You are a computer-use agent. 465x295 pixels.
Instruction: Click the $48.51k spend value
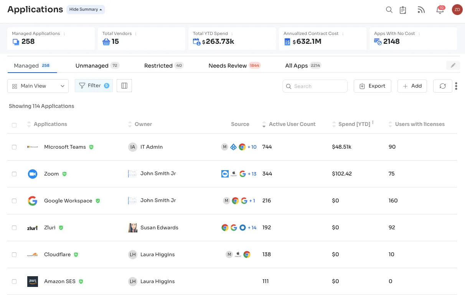coord(341,147)
